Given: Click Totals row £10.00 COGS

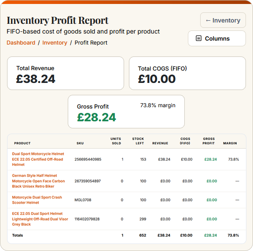Looking at the screenshot, I should pyautogui.click(x=186, y=235).
